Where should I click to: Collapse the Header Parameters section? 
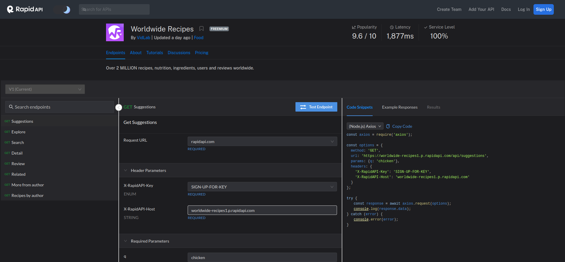tap(125, 170)
